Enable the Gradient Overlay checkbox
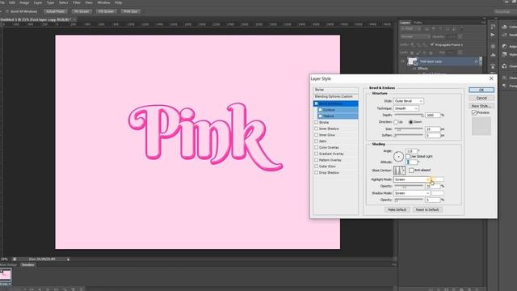 click(316, 154)
